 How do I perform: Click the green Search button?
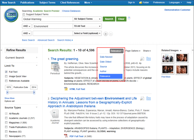tap(109, 19)
